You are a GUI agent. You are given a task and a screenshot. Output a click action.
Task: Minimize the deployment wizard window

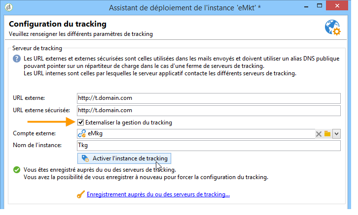[306, 6]
